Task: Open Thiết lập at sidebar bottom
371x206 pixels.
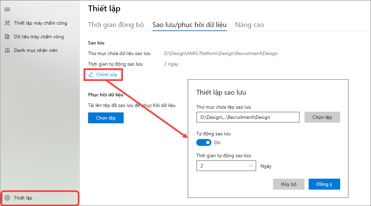Action: tap(40, 198)
